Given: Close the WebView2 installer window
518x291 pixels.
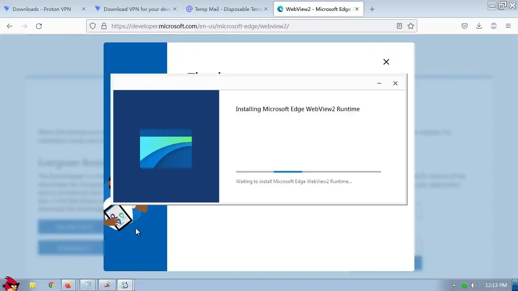Looking at the screenshot, I should tap(395, 83).
